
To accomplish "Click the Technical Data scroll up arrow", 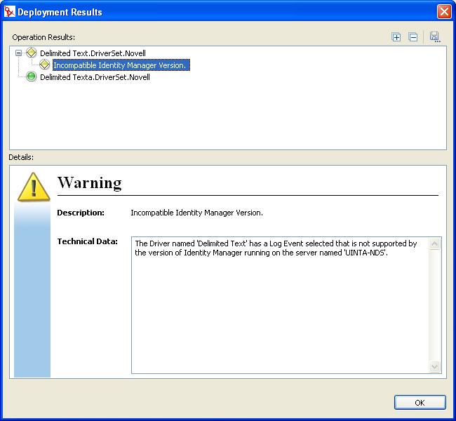I will pyautogui.click(x=434, y=243).
